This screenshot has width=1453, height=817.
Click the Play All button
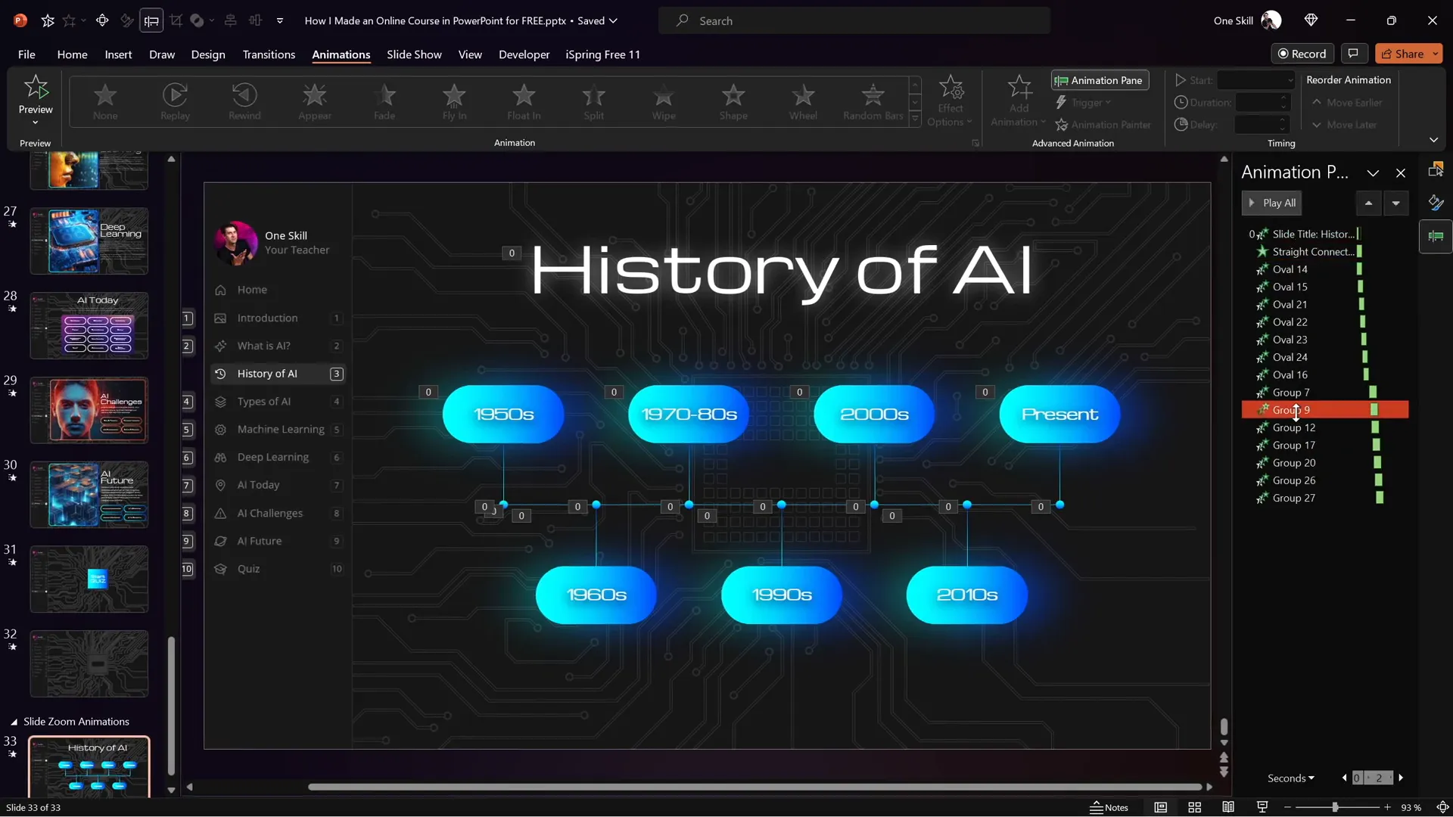point(1272,203)
